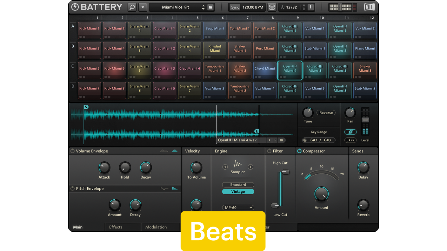This screenshot has height=251, width=447.
Task: Click the square view icon beside BPM
Action: coord(272,7)
